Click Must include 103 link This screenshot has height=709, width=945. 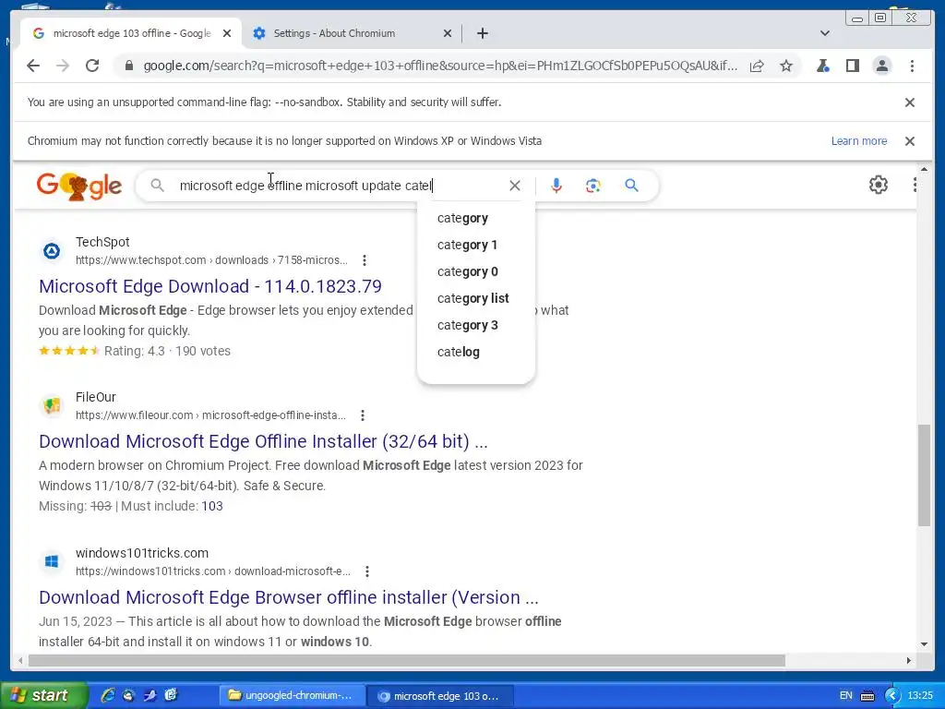[x=212, y=507]
